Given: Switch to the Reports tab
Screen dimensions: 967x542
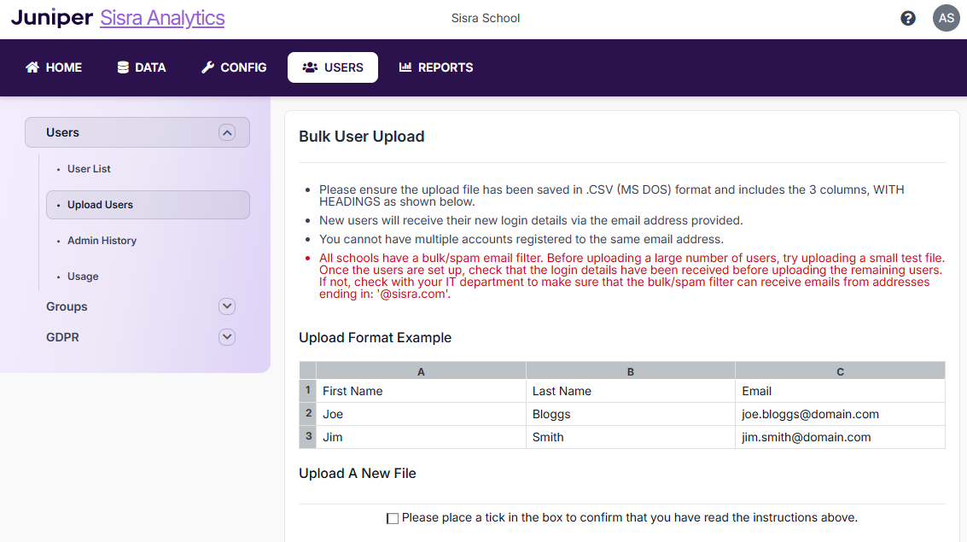Looking at the screenshot, I should [x=436, y=67].
